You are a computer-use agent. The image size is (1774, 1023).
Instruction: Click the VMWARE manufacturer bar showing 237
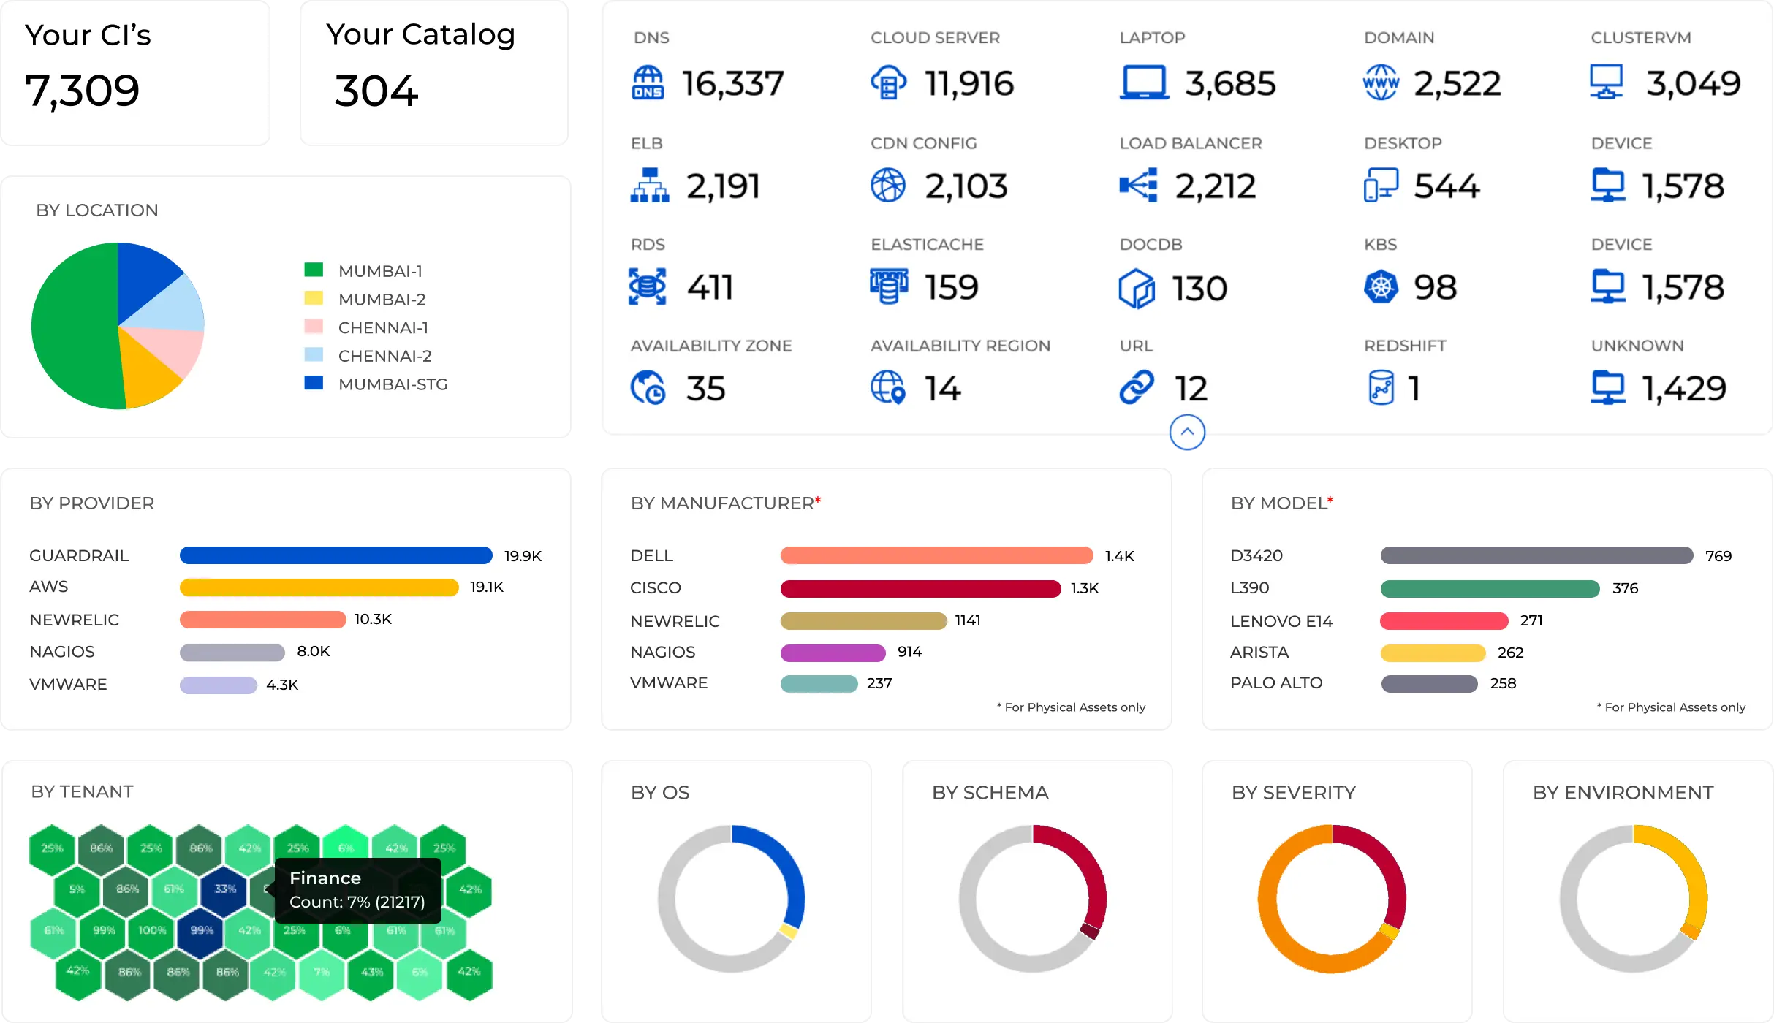[x=819, y=683]
